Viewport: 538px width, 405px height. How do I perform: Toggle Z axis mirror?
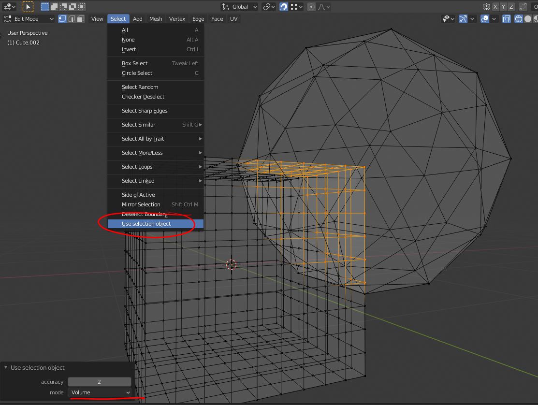(511, 6)
